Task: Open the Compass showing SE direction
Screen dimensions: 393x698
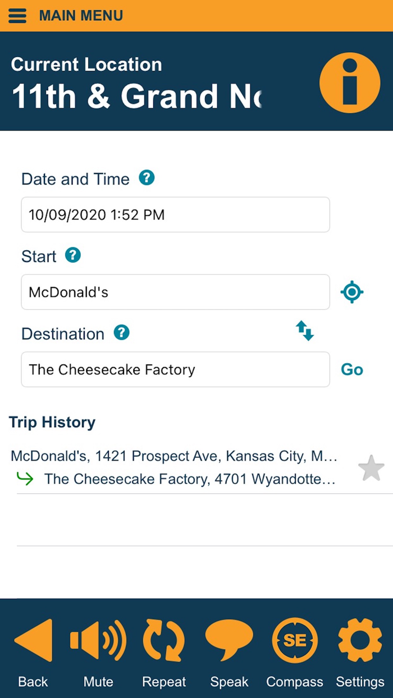Action: pyautogui.click(x=294, y=640)
